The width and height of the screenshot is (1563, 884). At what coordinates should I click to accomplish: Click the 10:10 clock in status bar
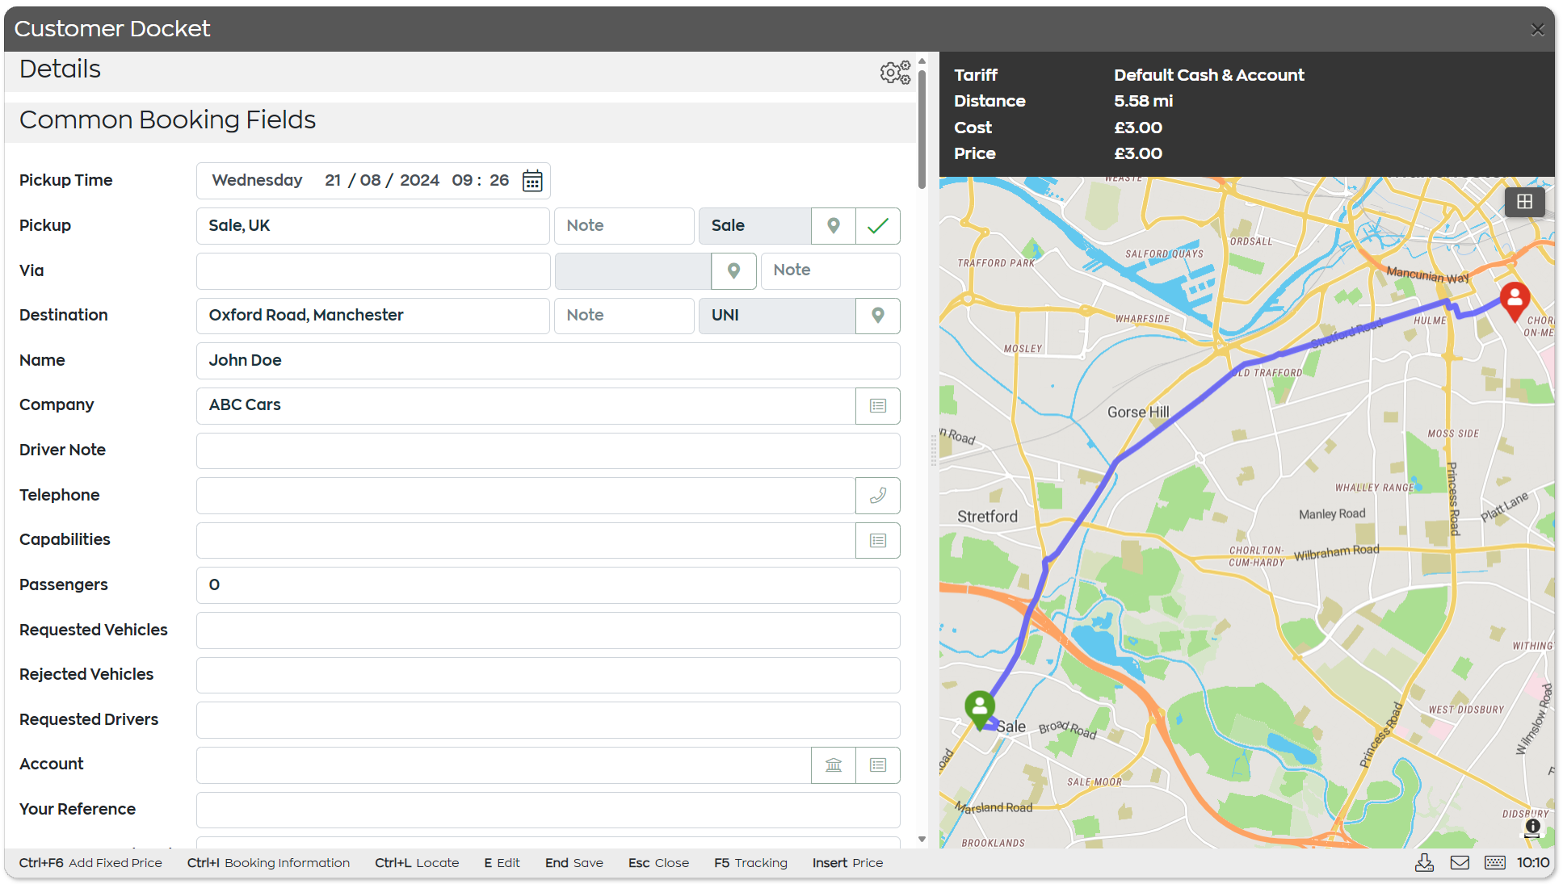[1532, 863]
